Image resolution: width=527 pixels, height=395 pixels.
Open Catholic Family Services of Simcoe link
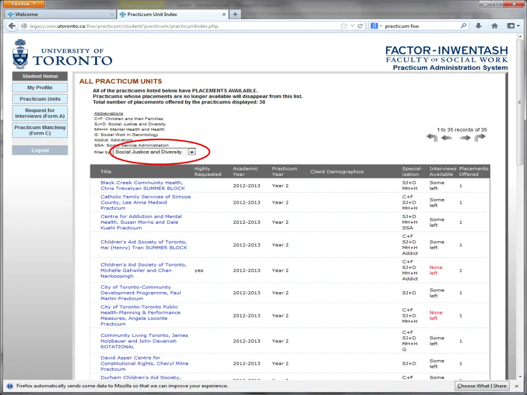click(146, 203)
